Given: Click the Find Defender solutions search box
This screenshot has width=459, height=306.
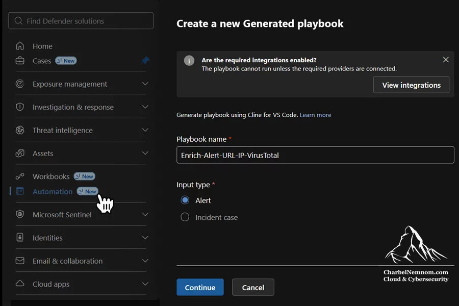Looking at the screenshot, I should [81, 21].
